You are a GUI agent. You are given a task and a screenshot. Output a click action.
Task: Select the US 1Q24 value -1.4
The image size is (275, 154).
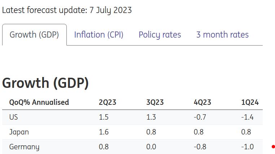point(248,117)
